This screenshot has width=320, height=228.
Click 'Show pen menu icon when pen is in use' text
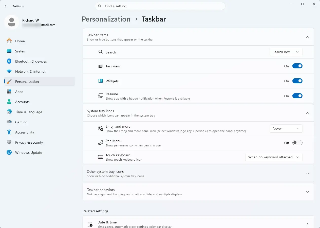133,145
